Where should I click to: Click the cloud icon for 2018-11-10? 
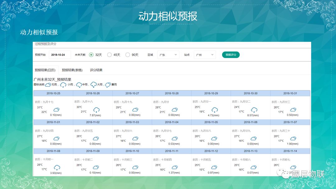tap(135, 167)
